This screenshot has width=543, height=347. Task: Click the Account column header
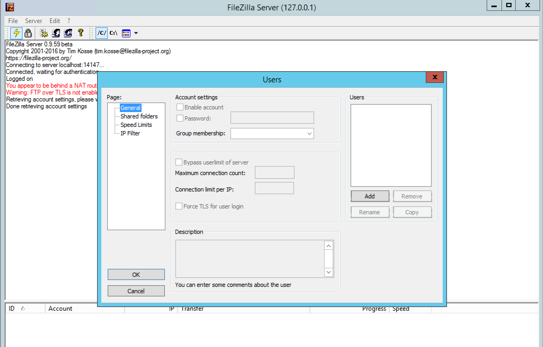coord(85,309)
